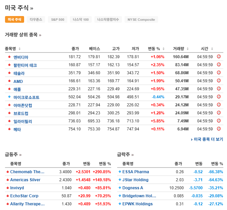The width and height of the screenshot is (227, 210).
Task: Open the 엔비디아 stock link
Action: tap(21, 57)
